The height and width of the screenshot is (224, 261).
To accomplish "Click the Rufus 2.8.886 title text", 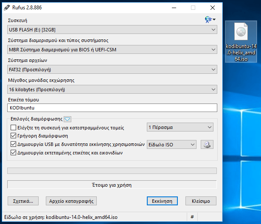I will click(x=27, y=8).
